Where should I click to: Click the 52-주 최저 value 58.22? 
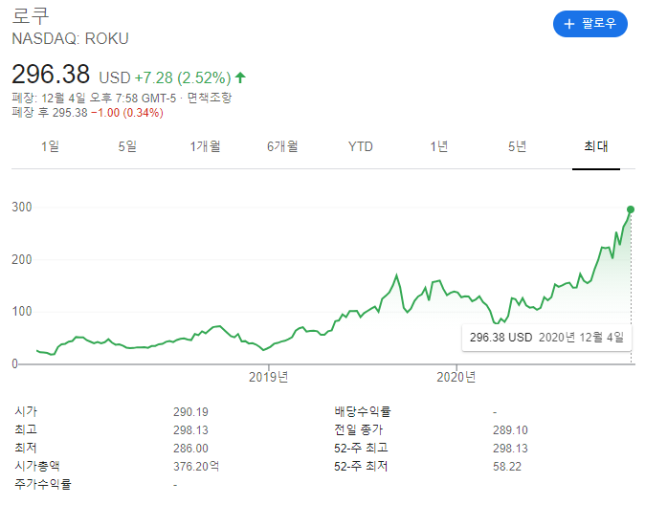(507, 467)
